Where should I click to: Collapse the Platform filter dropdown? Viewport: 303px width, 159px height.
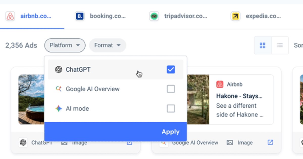(65, 45)
